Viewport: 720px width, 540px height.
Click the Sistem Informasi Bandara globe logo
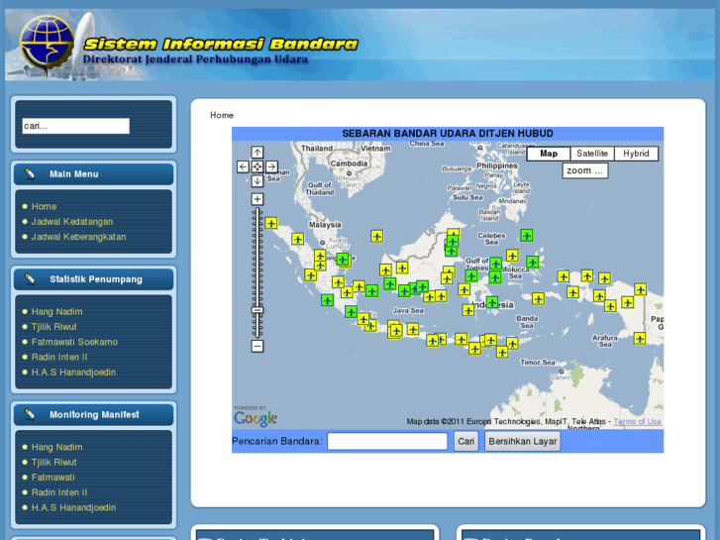[47, 45]
